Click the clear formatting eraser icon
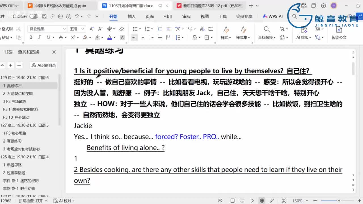363x204 pixels. (x=122, y=29)
